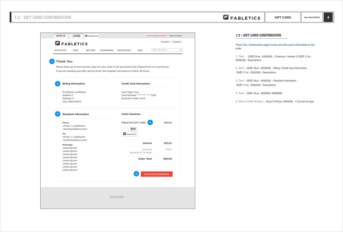Click the 1.2 - GIFT CARD CONFIRMATION annotation heading
The width and height of the screenshot is (343, 232).
click(258, 35)
